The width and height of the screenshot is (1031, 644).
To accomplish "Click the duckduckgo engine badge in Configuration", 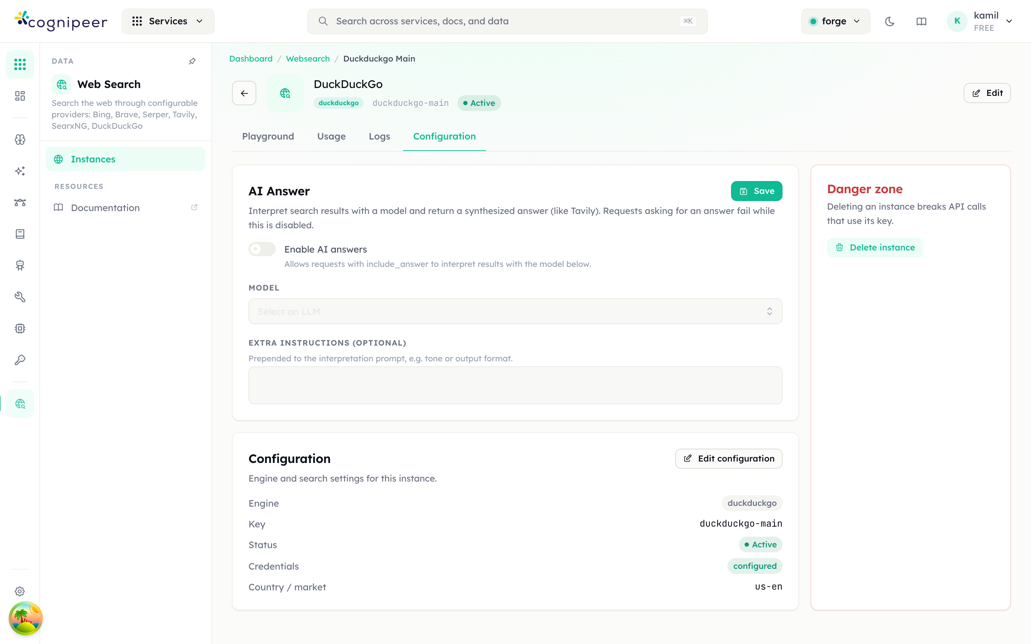I will [x=752, y=503].
